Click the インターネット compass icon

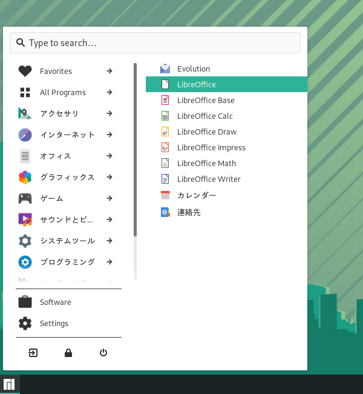[25, 135]
